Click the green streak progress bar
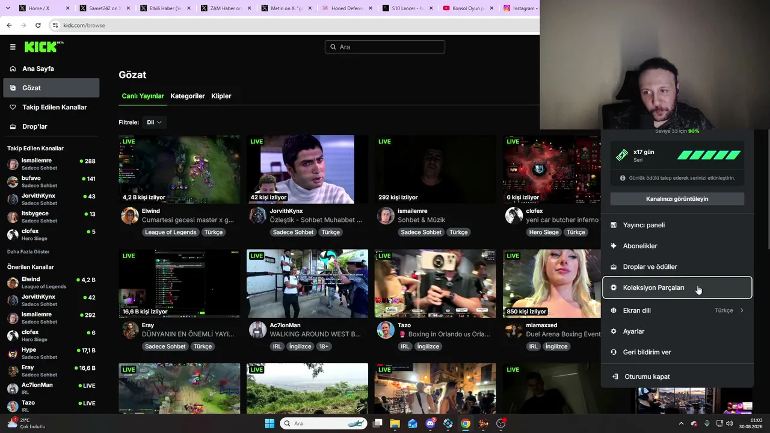770x433 pixels. 709,155
